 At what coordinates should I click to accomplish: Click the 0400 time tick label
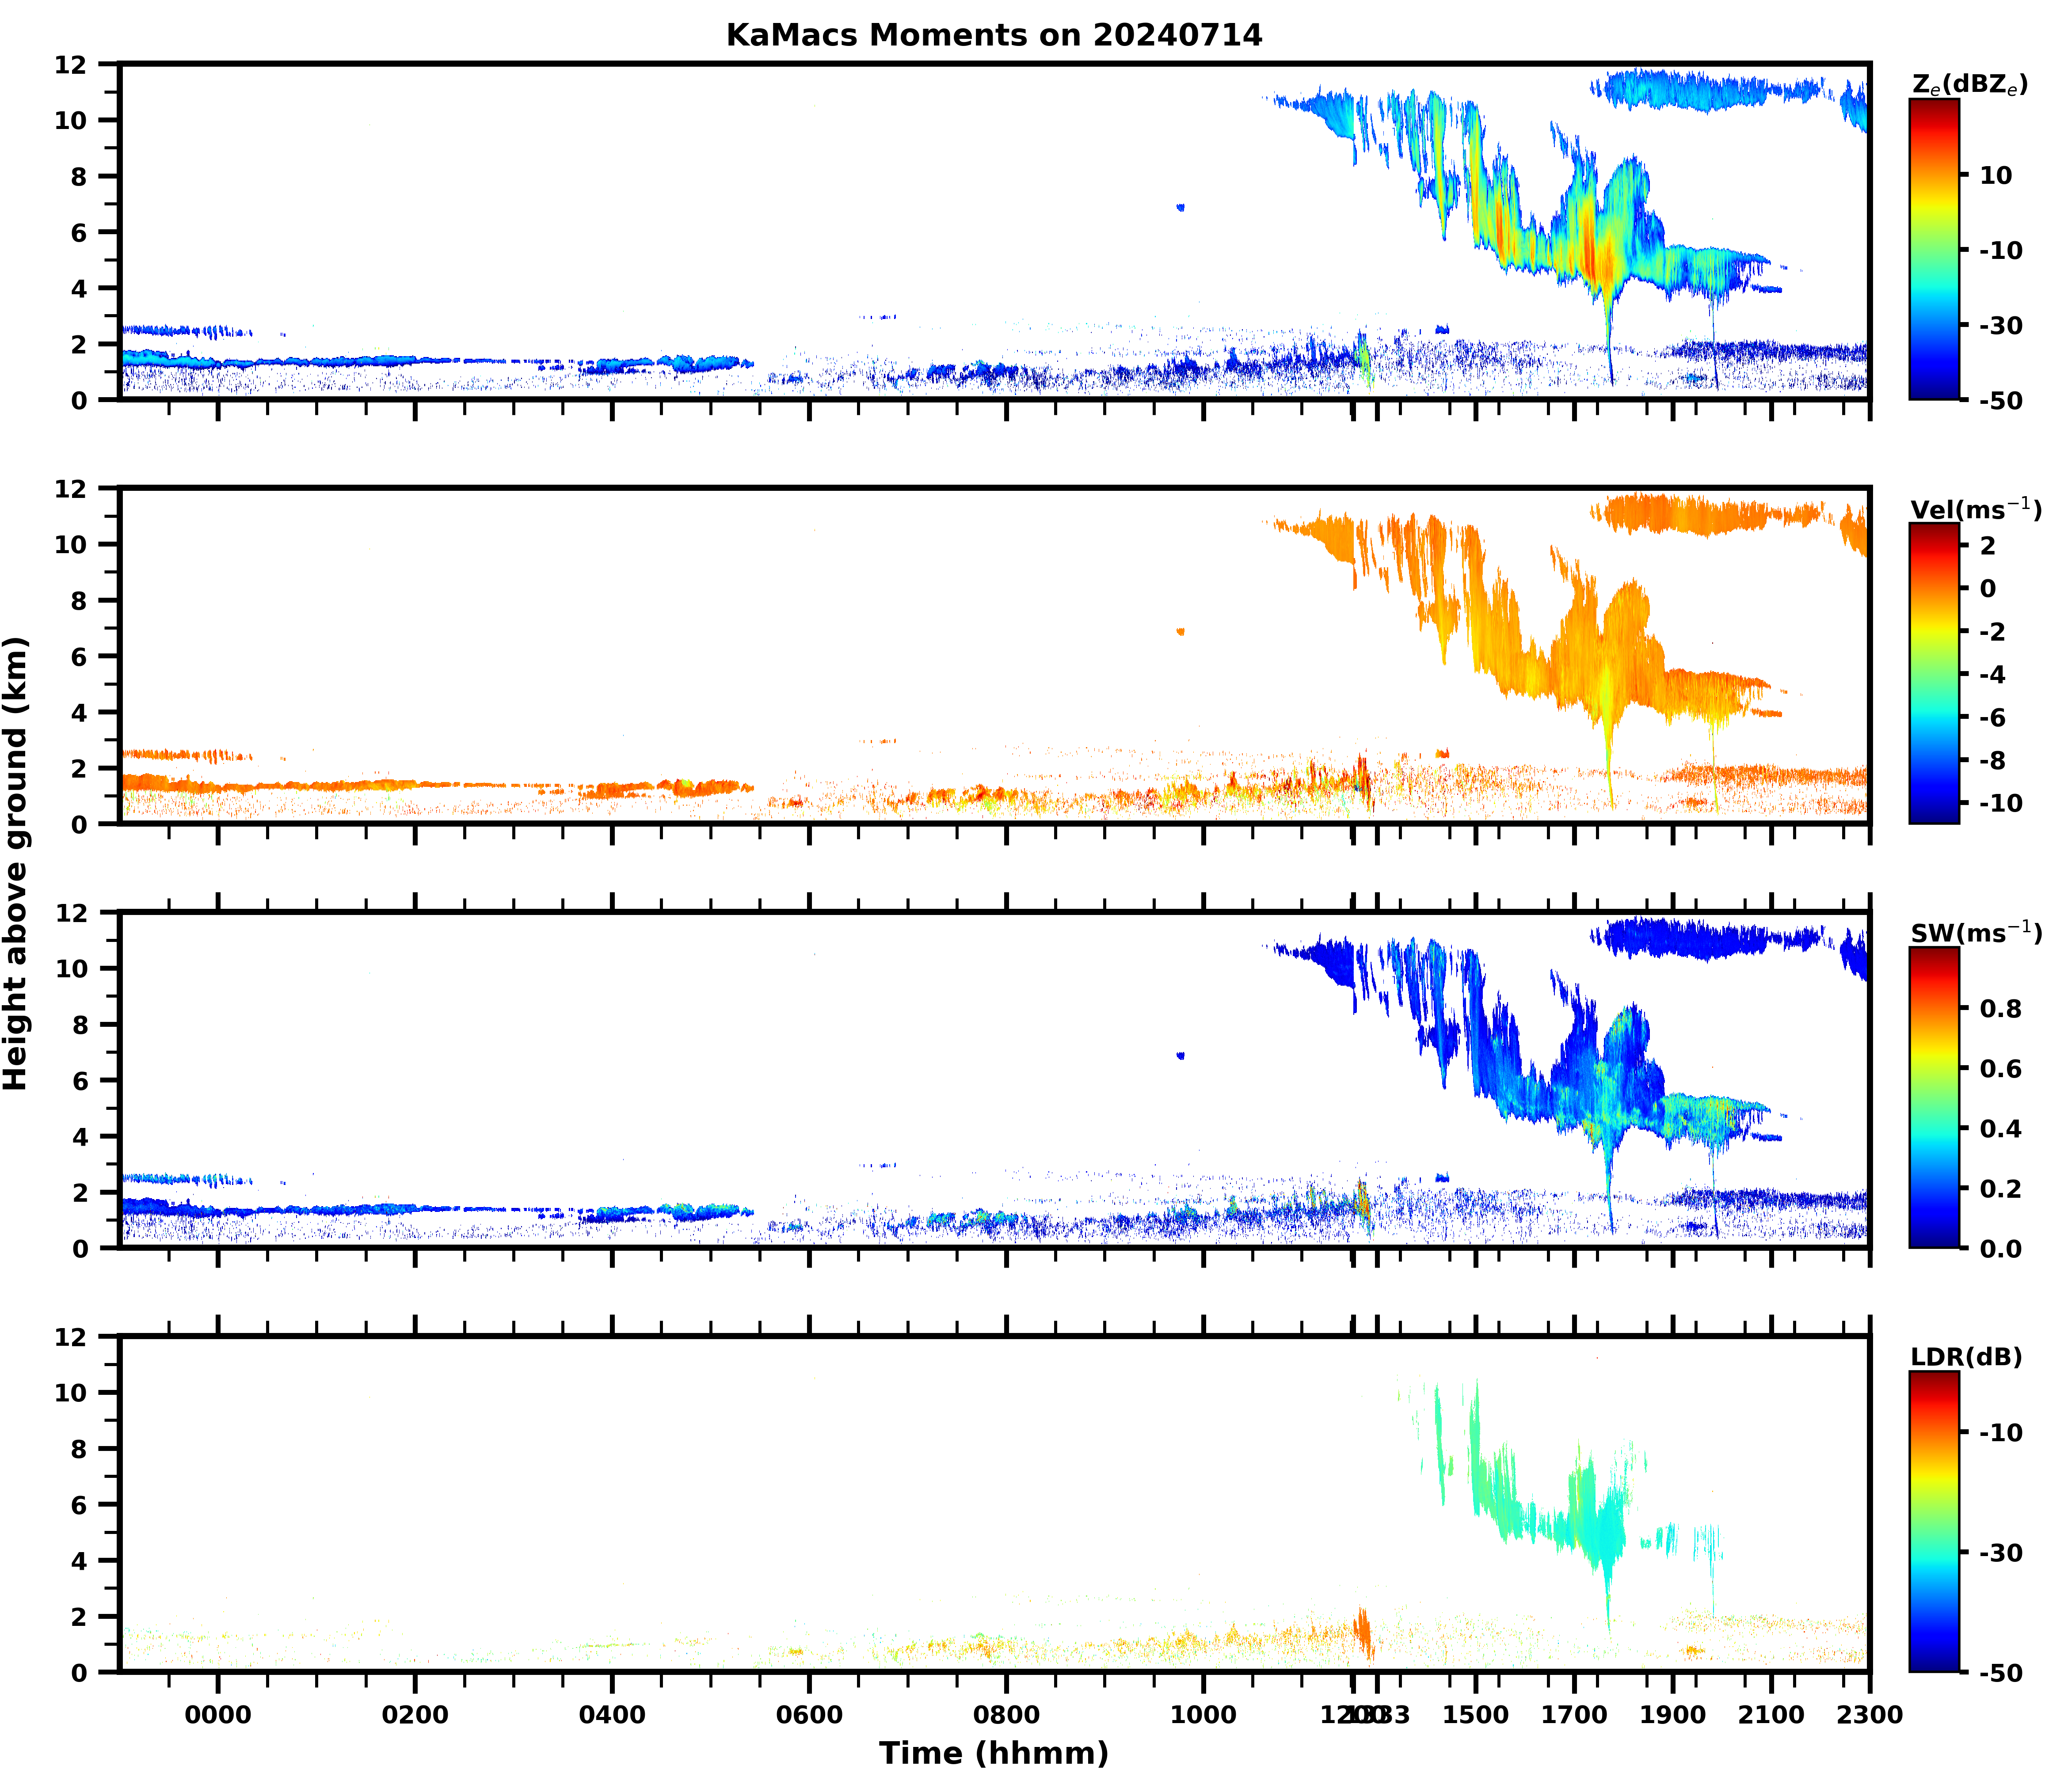click(x=611, y=1716)
